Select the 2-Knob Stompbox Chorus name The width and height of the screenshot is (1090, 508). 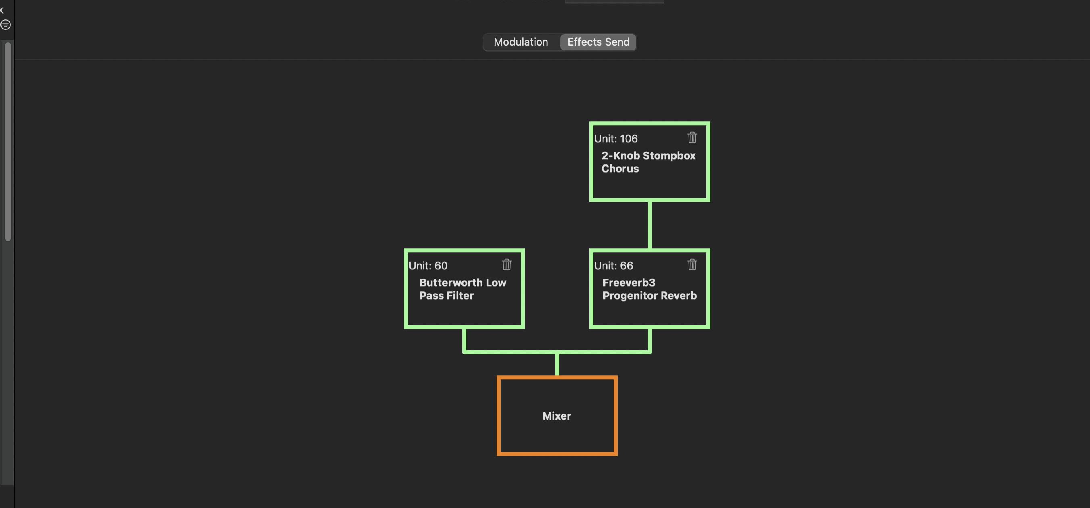[x=648, y=162]
